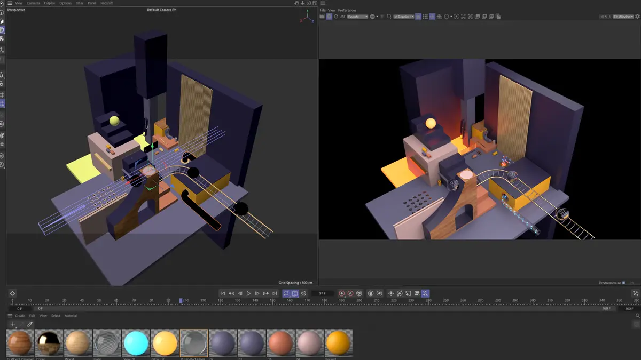Open the Panel menu in the viewport
641x360 pixels.
tap(92, 3)
